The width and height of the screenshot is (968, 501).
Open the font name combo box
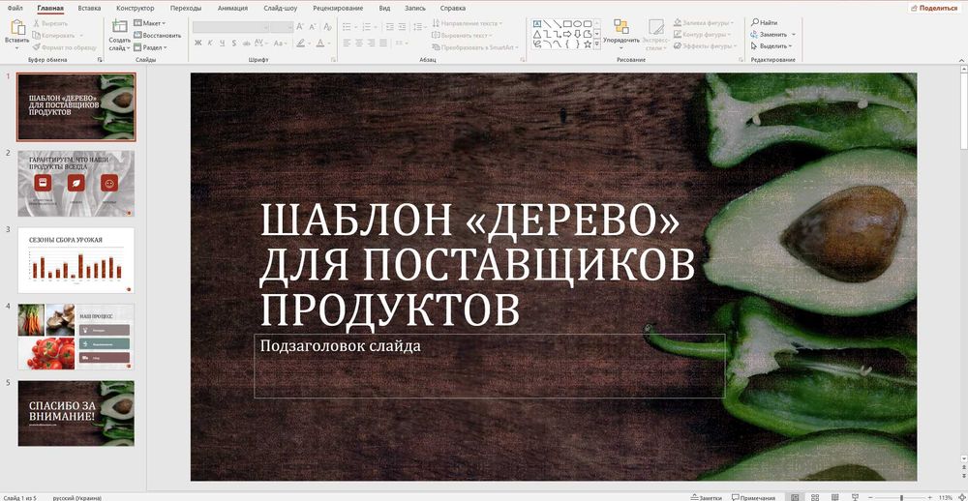click(x=231, y=26)
